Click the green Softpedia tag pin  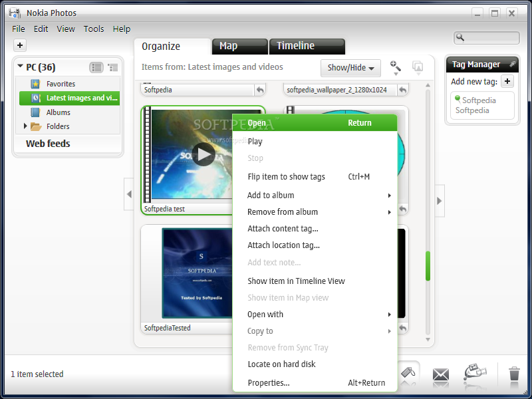coord(458,99)
